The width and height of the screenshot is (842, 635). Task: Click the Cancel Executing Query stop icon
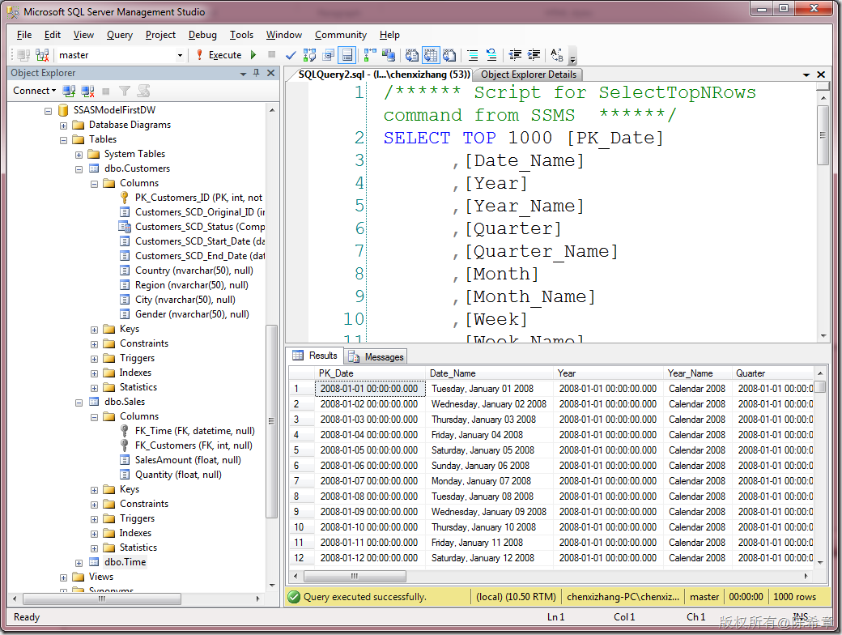272,54
